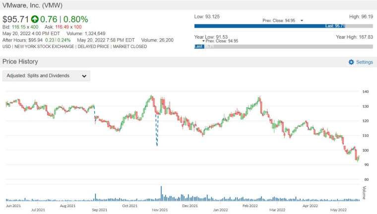Open the Settings gear icon
The width and height of the screenshot is (377, 214).
[x=351, y=62]
